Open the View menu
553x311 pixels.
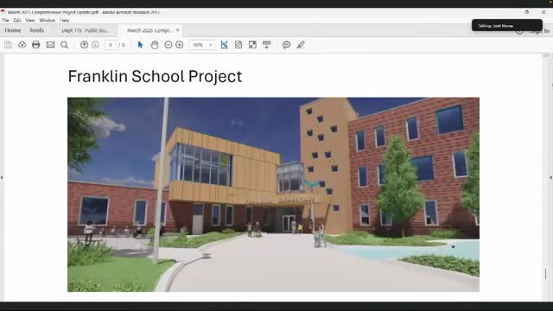point(30,21)
